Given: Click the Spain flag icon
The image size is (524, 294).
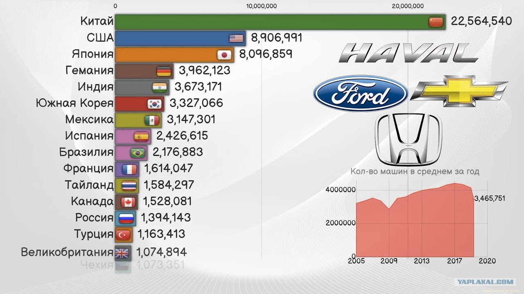Looking at the screenshot, I should [x=141, y=136].
